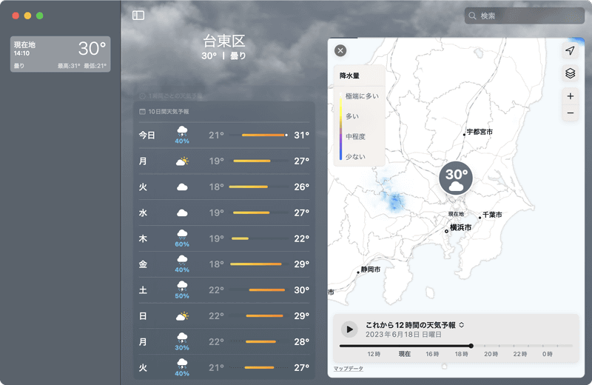Viewport: 592px width, 385px height.
Task: Zoom in the map with plus button
Action: pyautogui.click(x=570, y=96)
